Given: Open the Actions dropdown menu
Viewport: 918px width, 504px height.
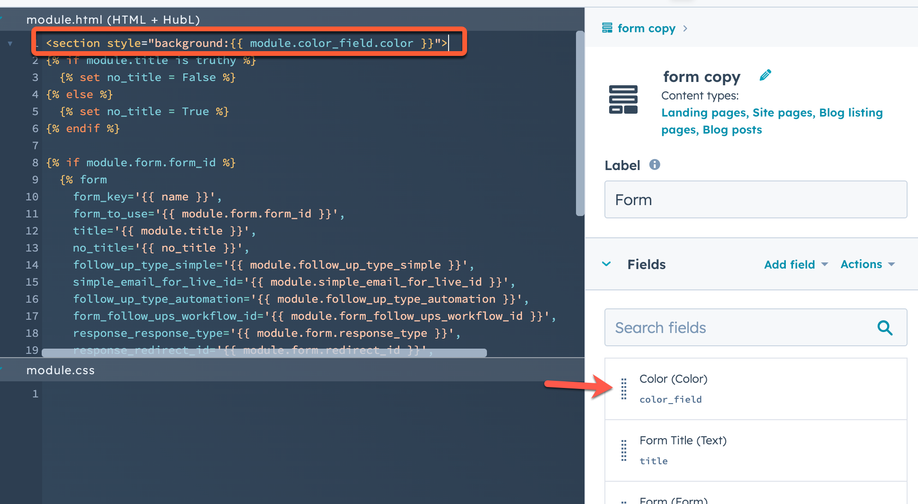Looking at the screenshot, I should pyautogui.click(x=867, y=264).
